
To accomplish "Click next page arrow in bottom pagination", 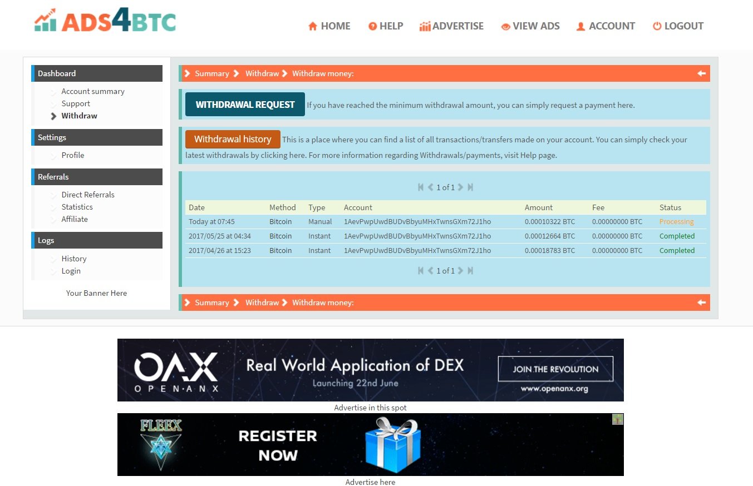I will pos(460,271).
